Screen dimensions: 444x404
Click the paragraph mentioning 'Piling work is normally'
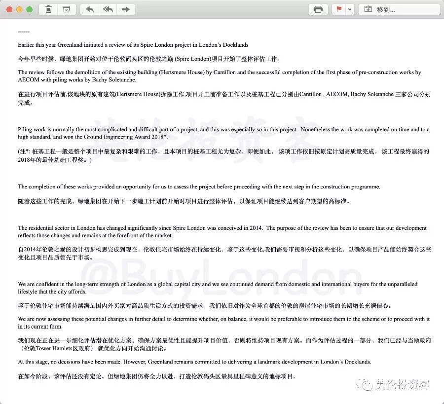[223, 133]
